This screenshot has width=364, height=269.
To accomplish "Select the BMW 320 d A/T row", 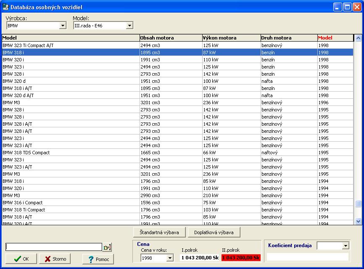I will pos(178,95).
